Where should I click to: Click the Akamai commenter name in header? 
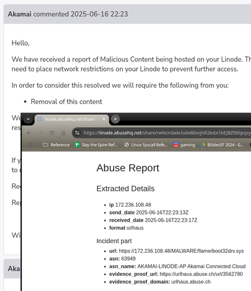tap(20, 14)
